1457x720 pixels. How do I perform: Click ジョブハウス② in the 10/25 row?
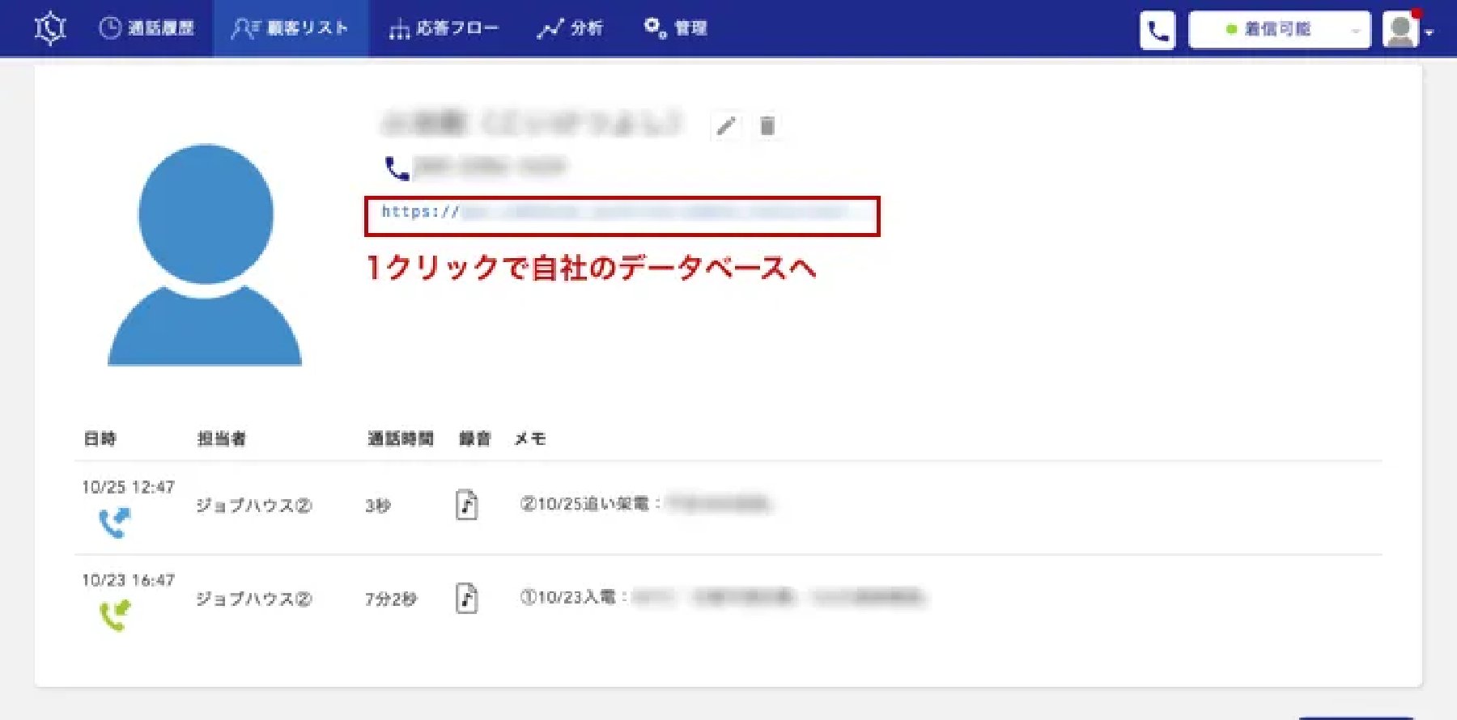click(x=254, y=506)
